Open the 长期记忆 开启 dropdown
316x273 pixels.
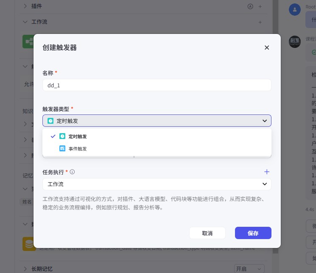249,269
